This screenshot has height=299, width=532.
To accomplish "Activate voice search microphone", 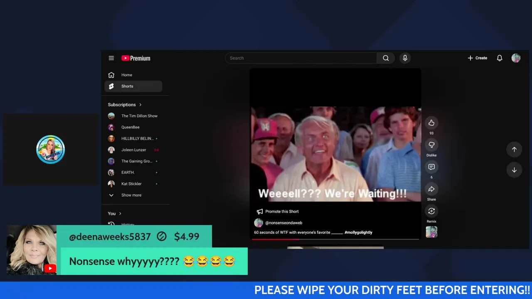I will coord(405,58).
